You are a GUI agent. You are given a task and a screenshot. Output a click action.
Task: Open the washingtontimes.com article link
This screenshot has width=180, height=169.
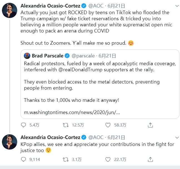(72, 113)
